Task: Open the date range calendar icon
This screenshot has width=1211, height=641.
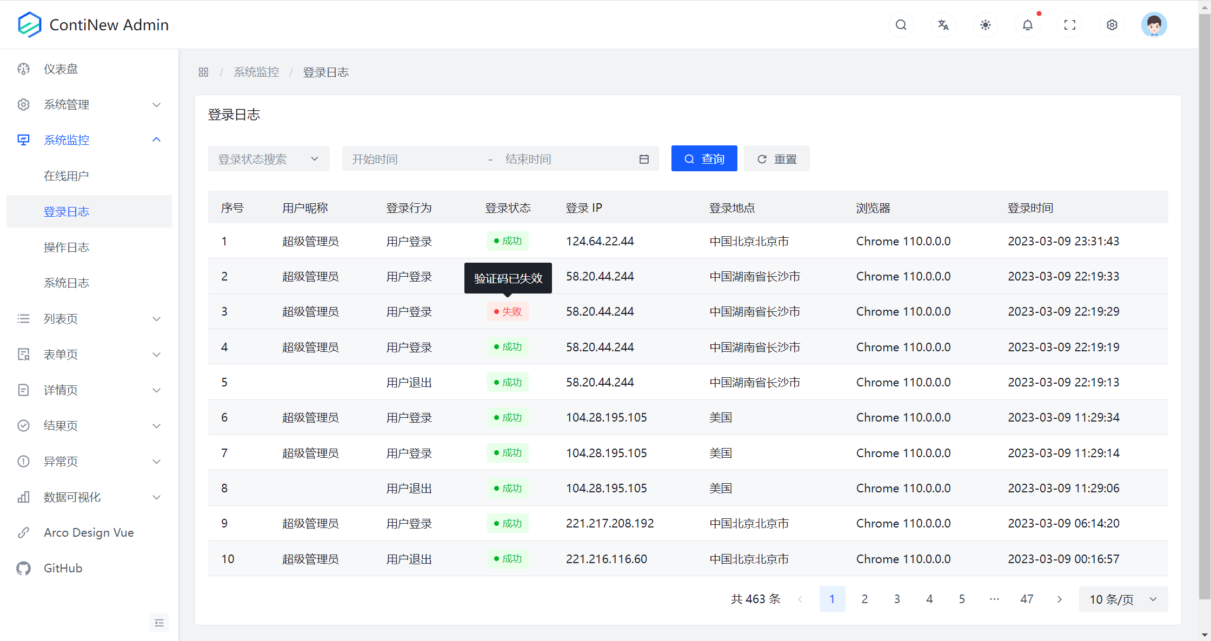Action: [x=644, y=159]
